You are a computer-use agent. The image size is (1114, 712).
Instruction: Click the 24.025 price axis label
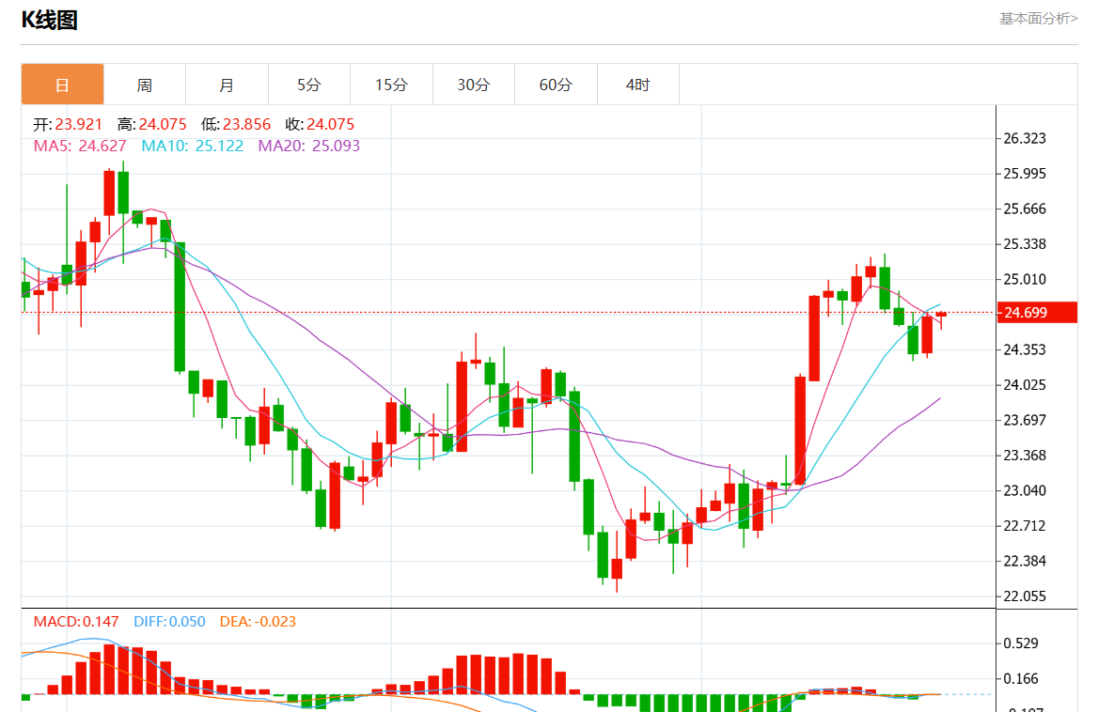click(x=1025, y=385)
